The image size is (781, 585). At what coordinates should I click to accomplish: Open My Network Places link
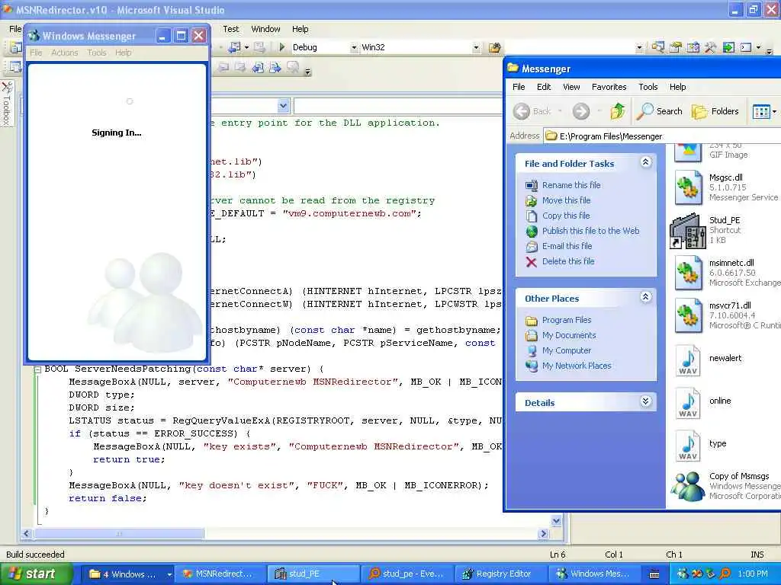tap(577, 366)
